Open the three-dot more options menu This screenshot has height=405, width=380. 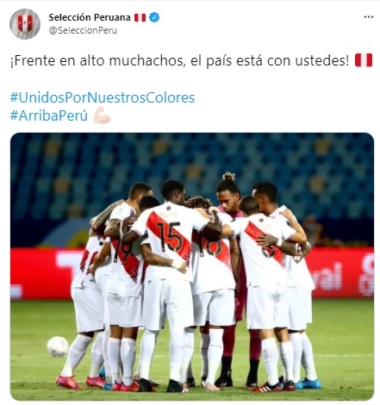coord(369,17)
